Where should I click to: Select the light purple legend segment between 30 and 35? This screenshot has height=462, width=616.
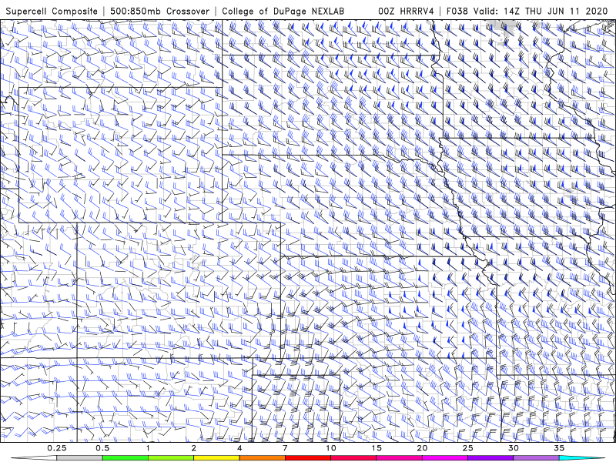[536, 458]
